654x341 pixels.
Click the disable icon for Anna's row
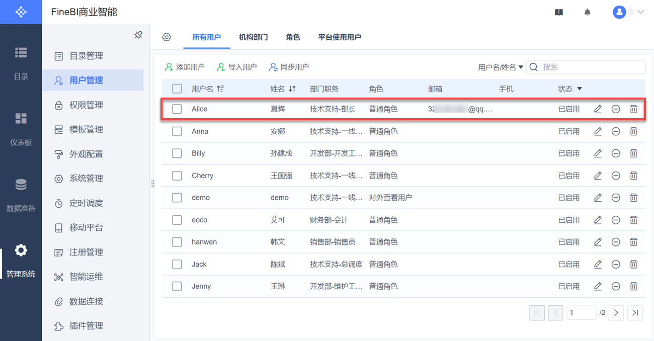[616, 131]
